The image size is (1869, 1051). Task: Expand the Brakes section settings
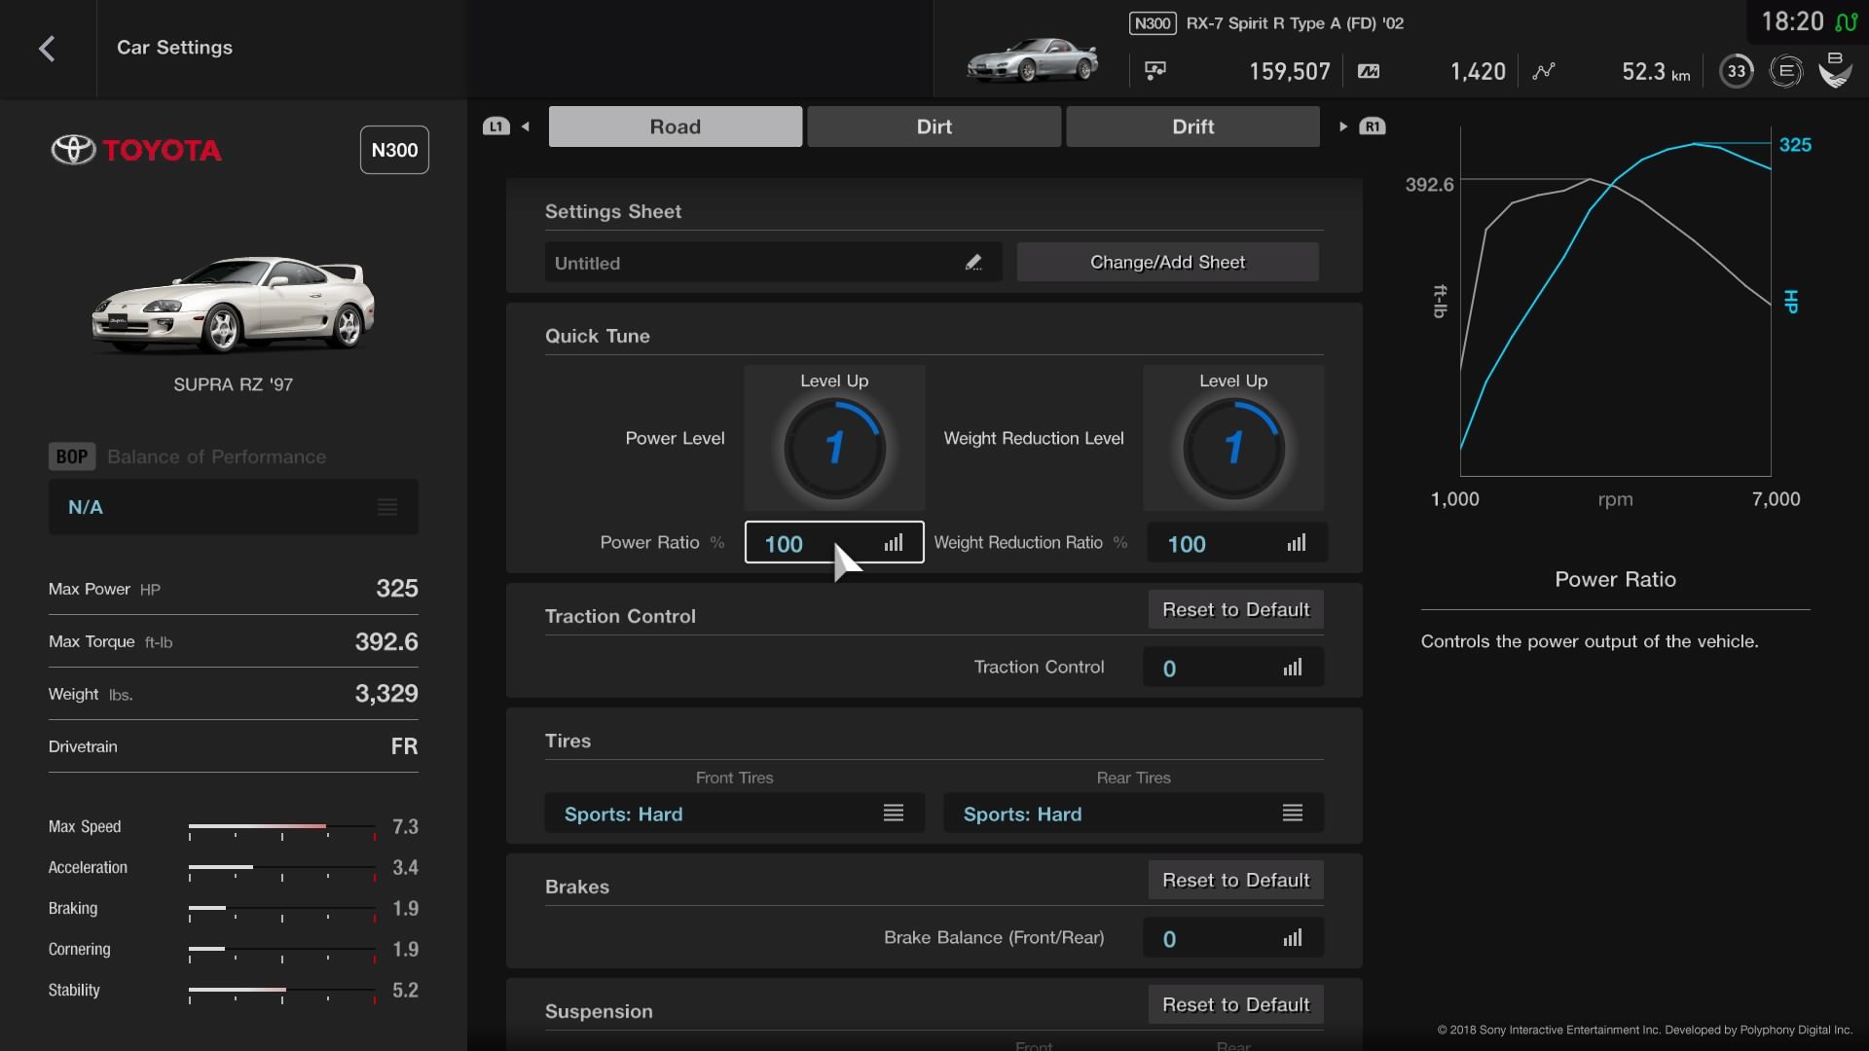tap(576, 886)
